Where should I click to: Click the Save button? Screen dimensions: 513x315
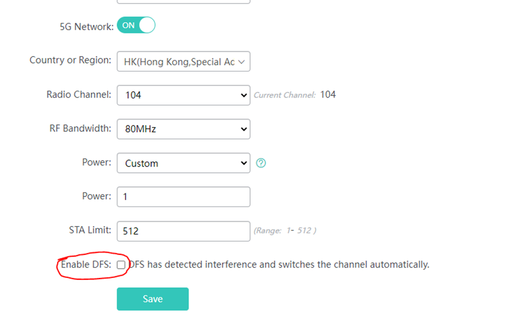(x=153, y=299)
